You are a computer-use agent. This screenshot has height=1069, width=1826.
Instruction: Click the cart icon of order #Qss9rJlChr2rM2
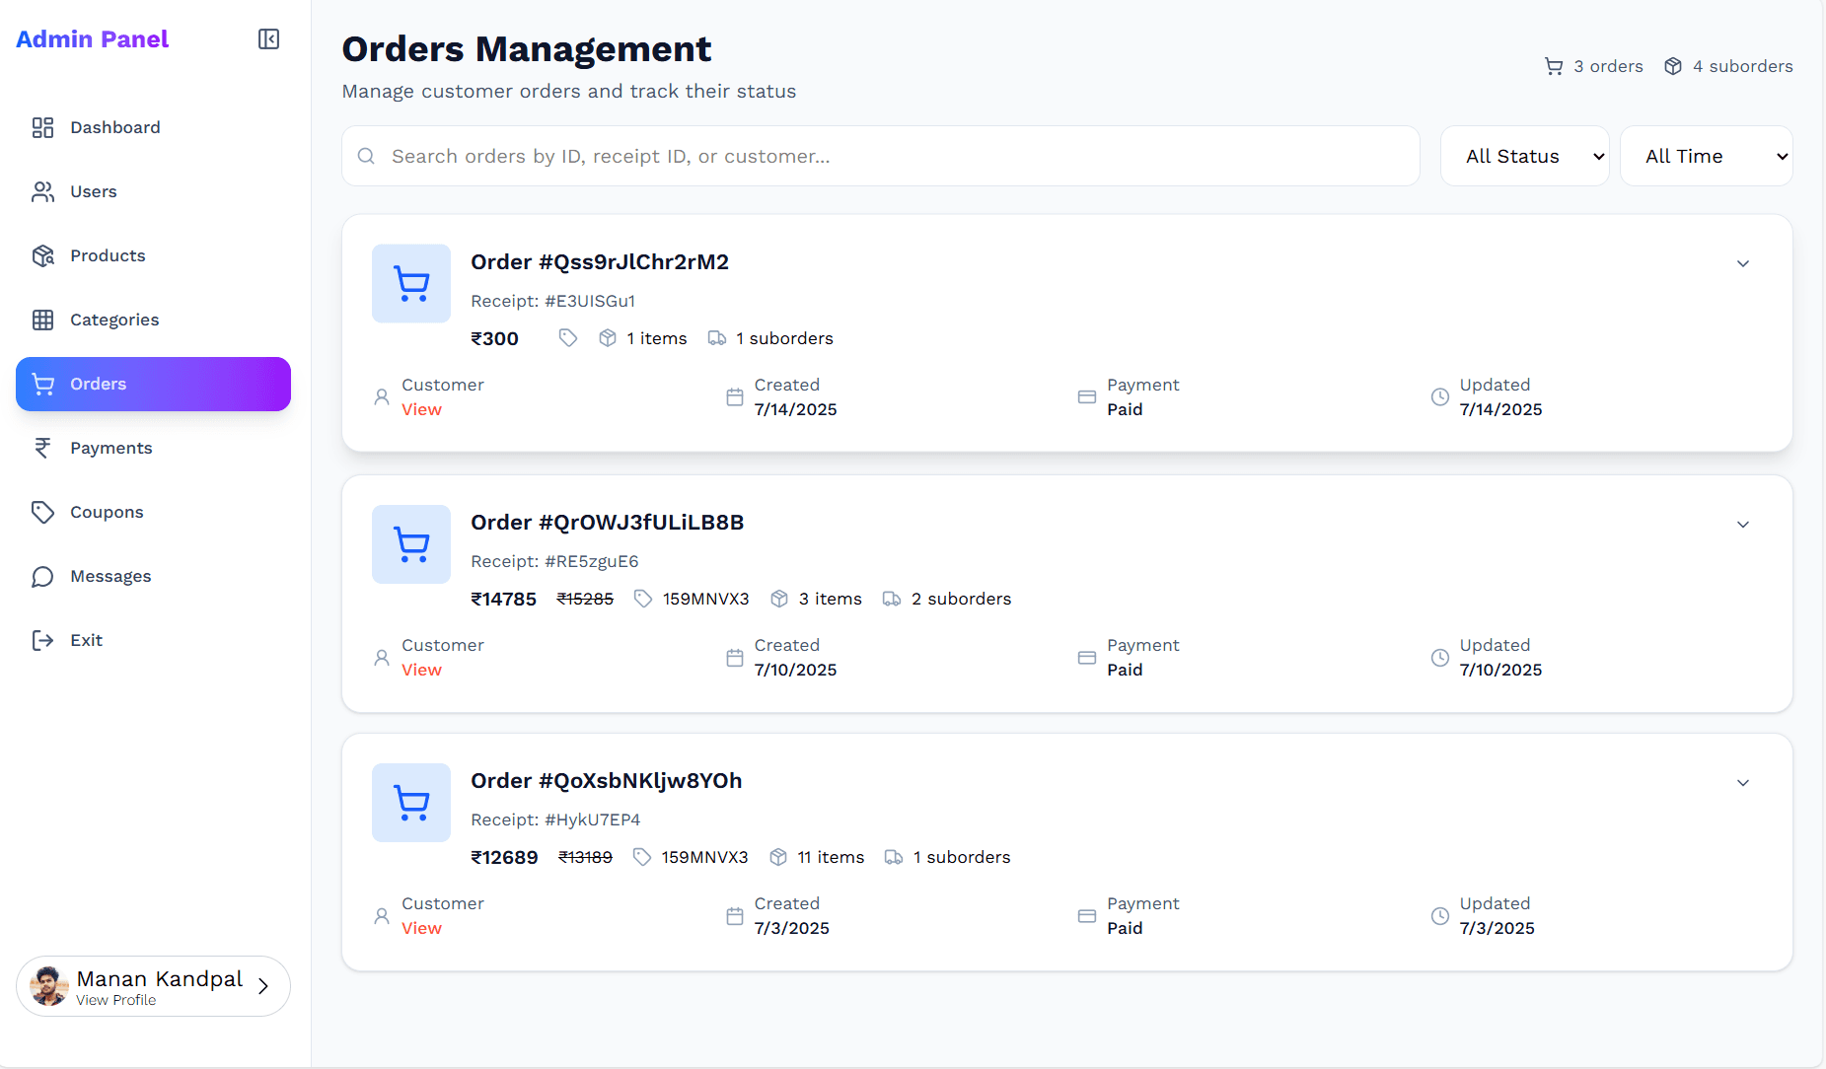tap(410, 283)
